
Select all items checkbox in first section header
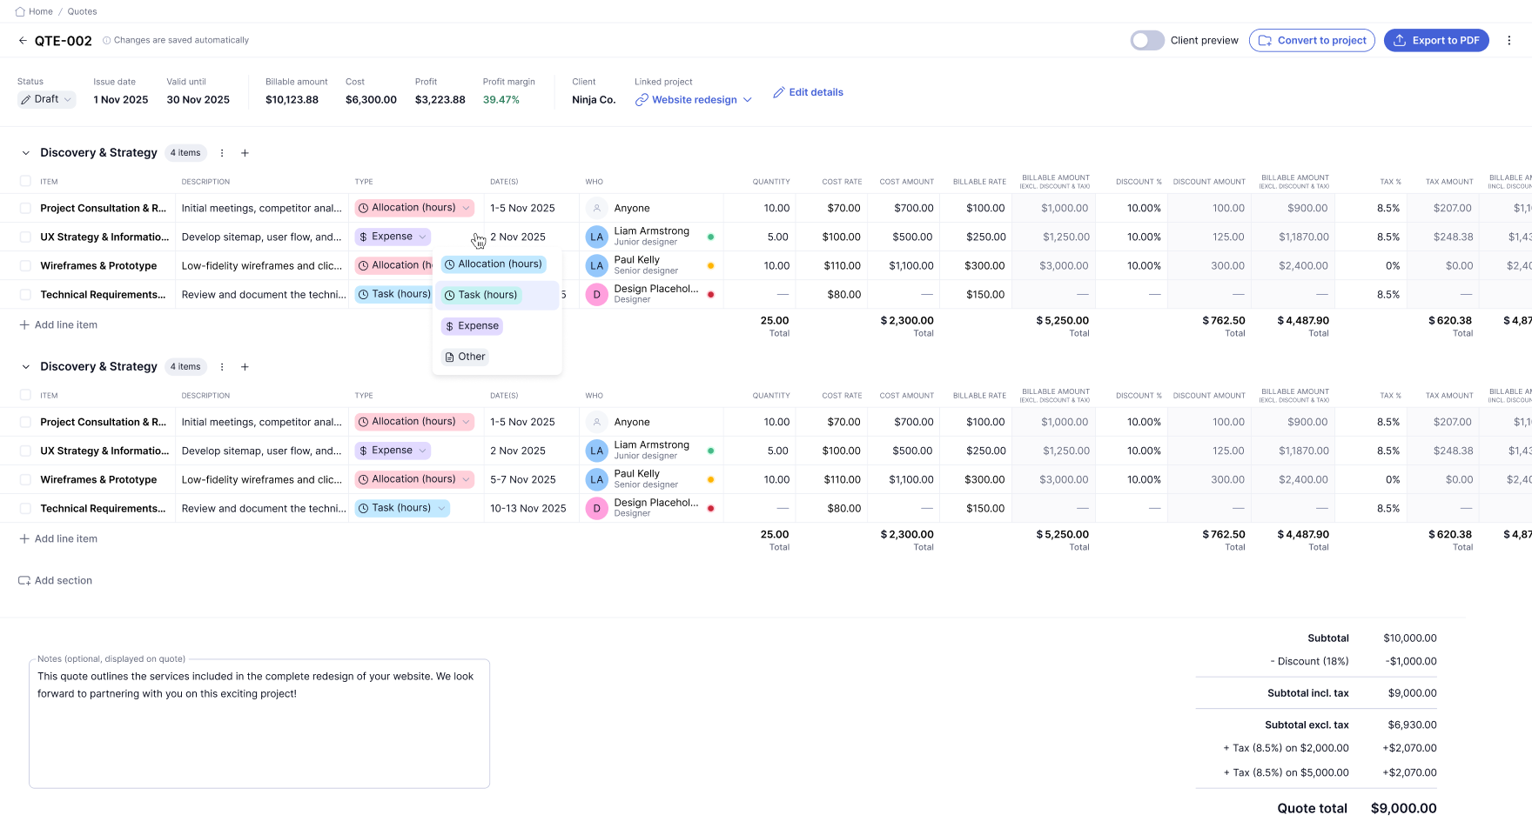tap(25, 182)
